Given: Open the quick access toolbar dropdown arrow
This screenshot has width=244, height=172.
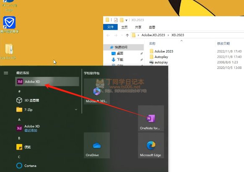Looking at the screenshot, I should click(126, 20).
